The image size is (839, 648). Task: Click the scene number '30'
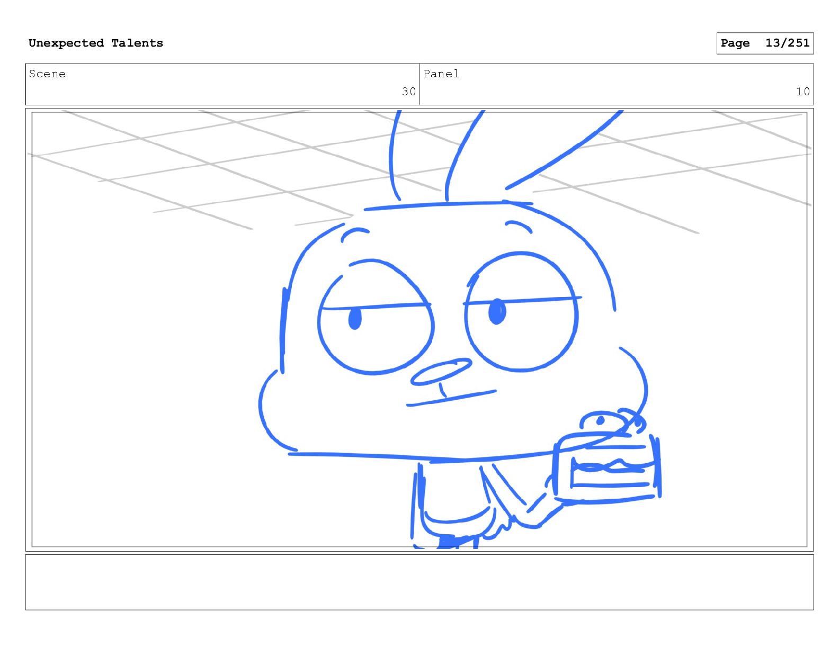point(408,92)
